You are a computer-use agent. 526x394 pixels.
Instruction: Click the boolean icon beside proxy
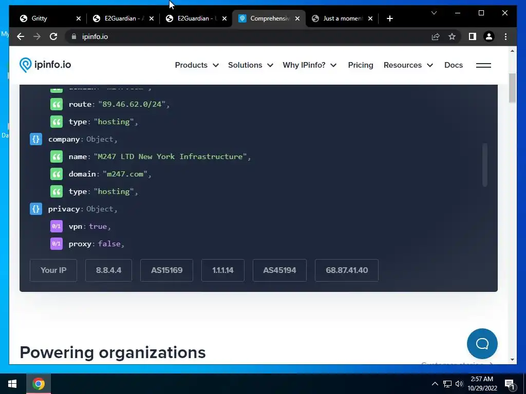57,244
